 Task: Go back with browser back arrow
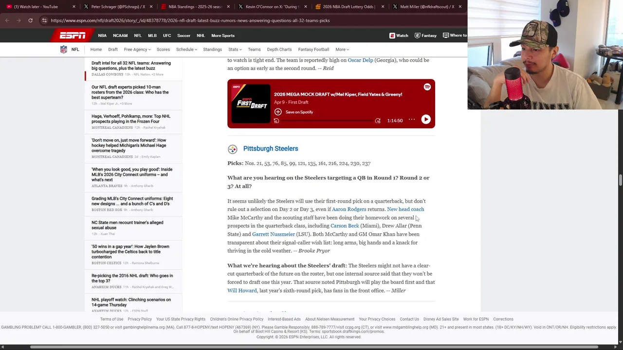pos(7,20)
